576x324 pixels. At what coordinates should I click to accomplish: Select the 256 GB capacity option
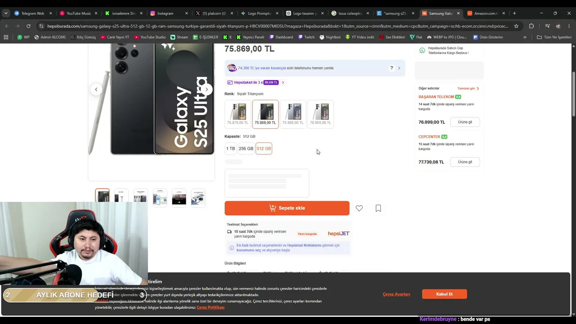pos(246,148)
